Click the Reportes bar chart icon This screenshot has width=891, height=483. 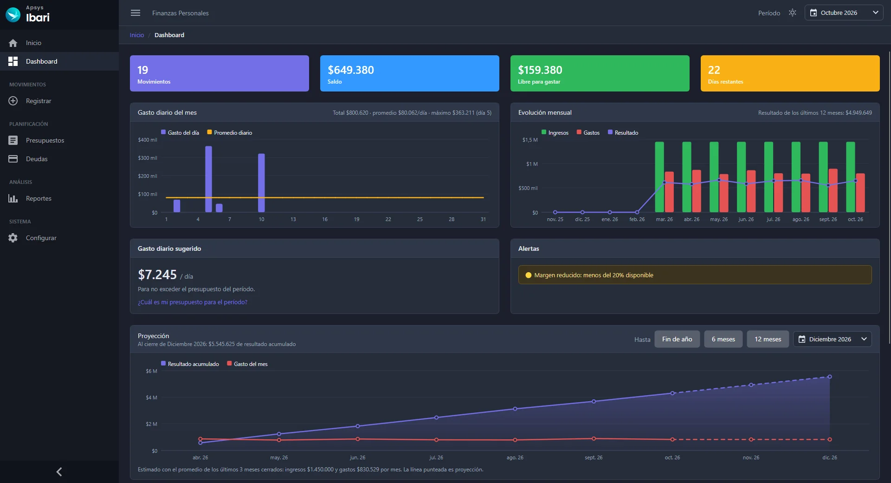tap(13, 198)
